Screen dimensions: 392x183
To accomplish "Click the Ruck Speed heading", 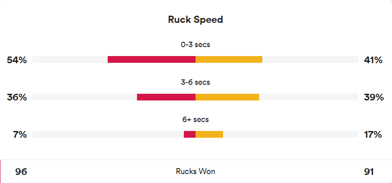I will click(195, 19).
